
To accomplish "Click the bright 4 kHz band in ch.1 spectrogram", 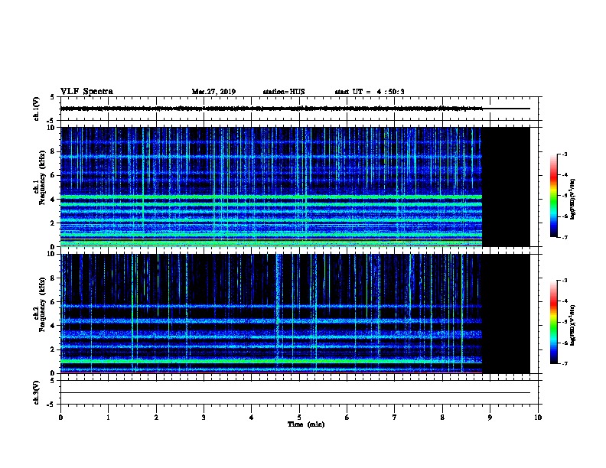I will [272, 197].
